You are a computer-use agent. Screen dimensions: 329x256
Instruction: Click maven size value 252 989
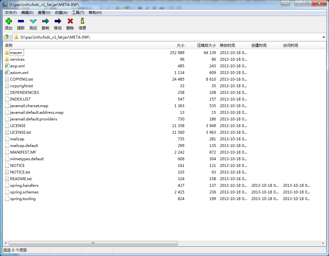[177, 53]
